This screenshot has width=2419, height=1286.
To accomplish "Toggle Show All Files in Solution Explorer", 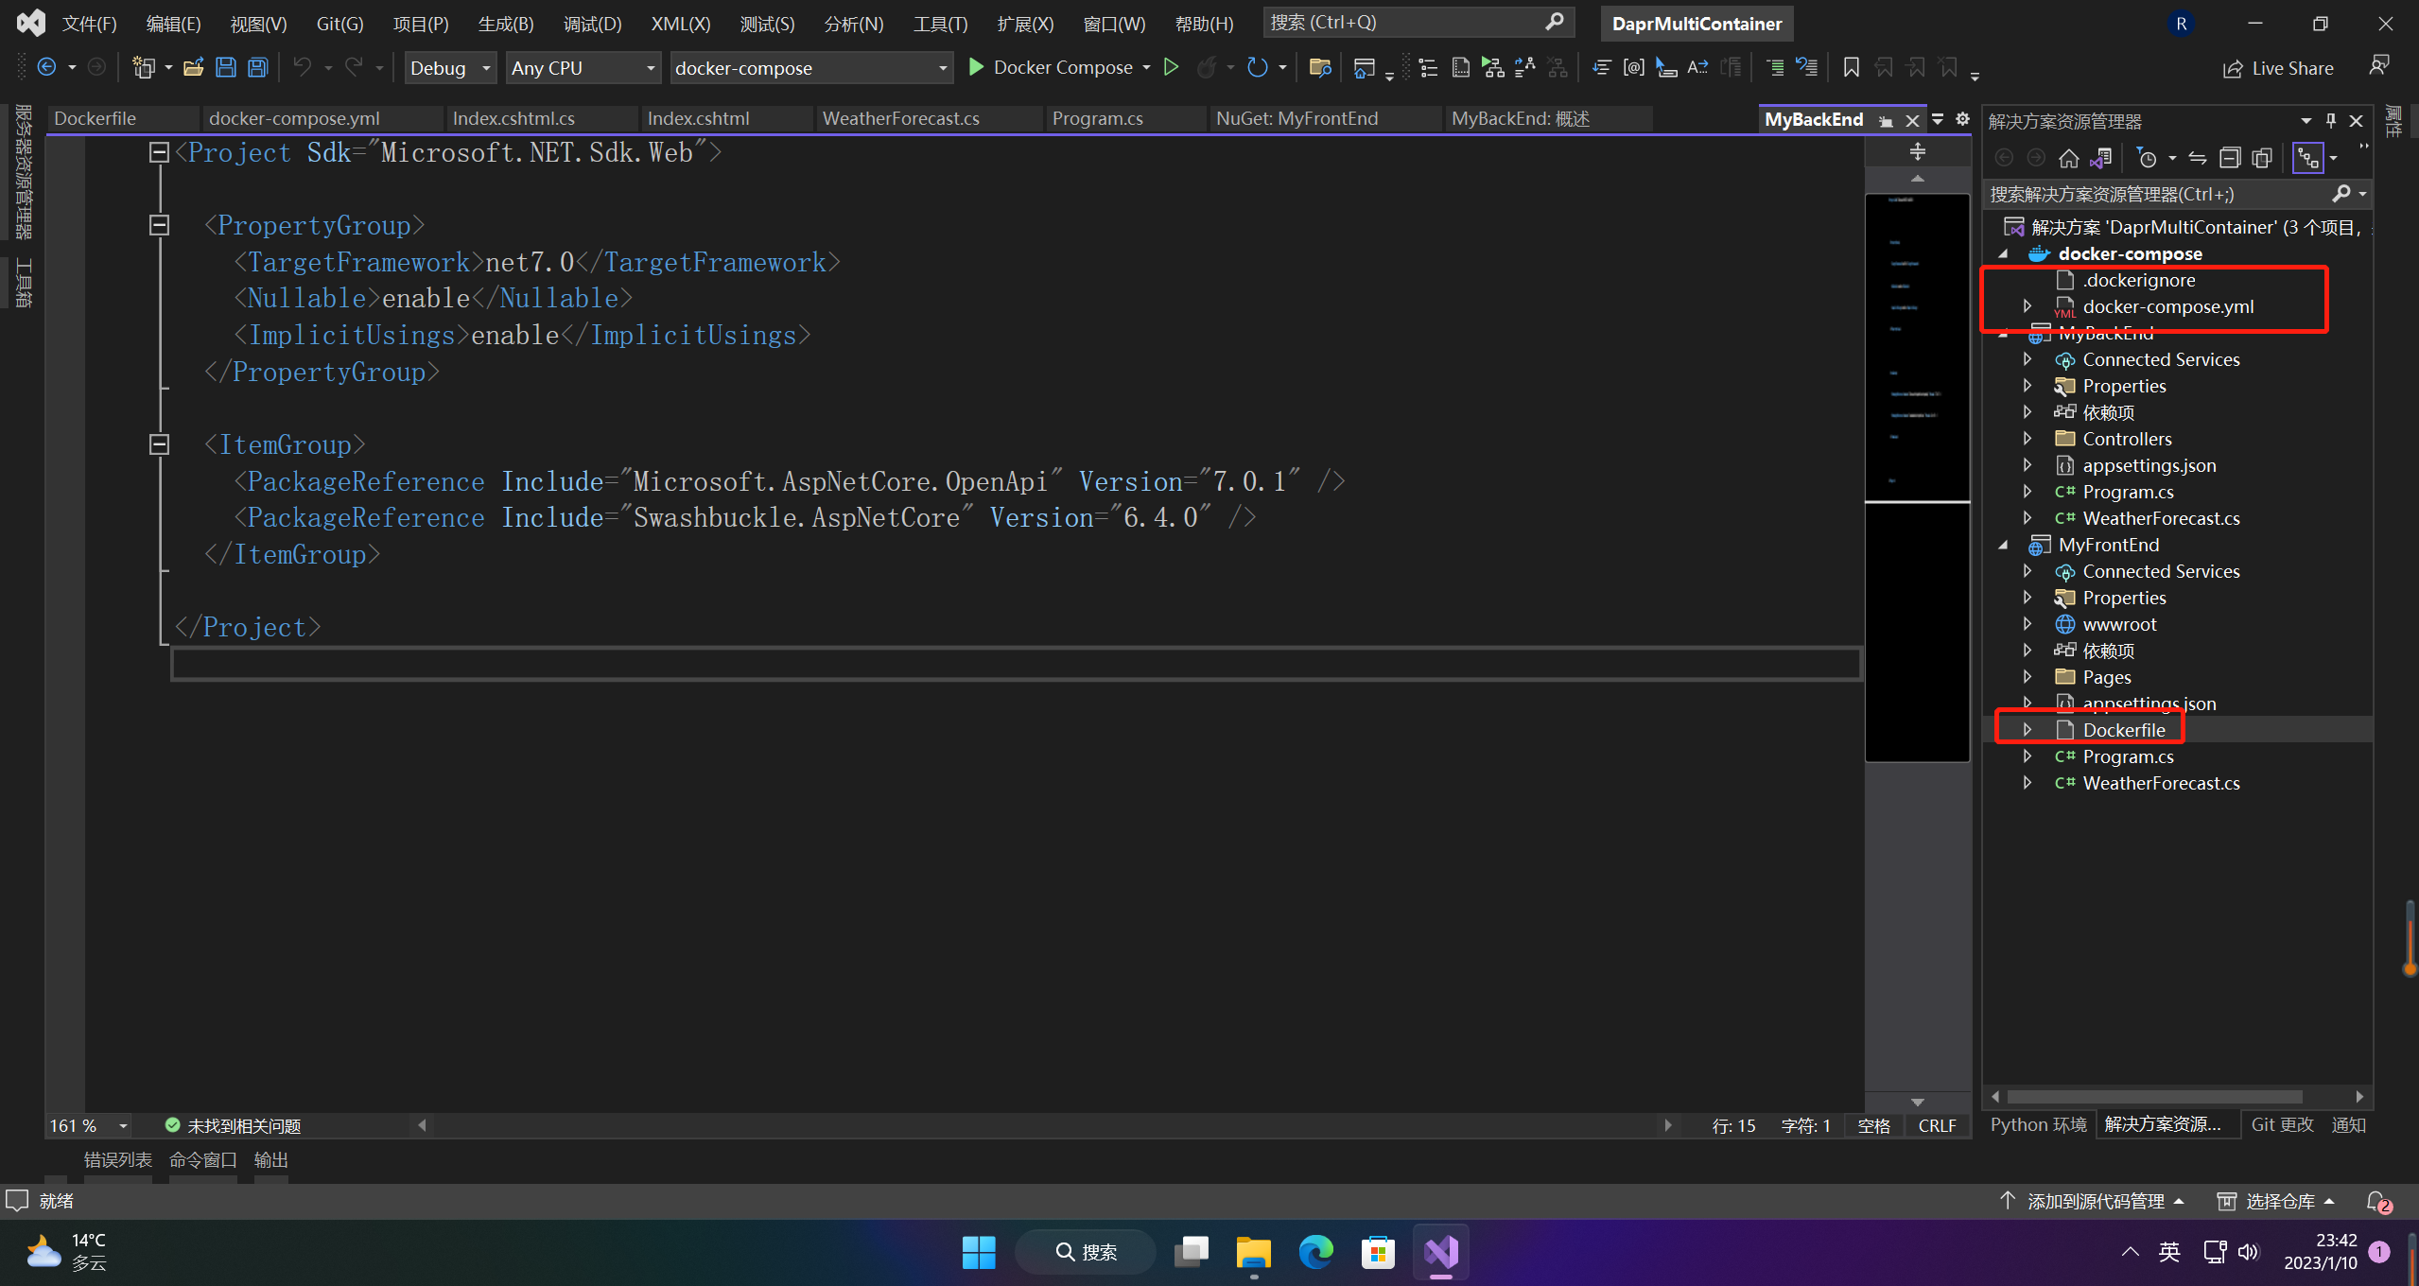I will coord(2262,158).
